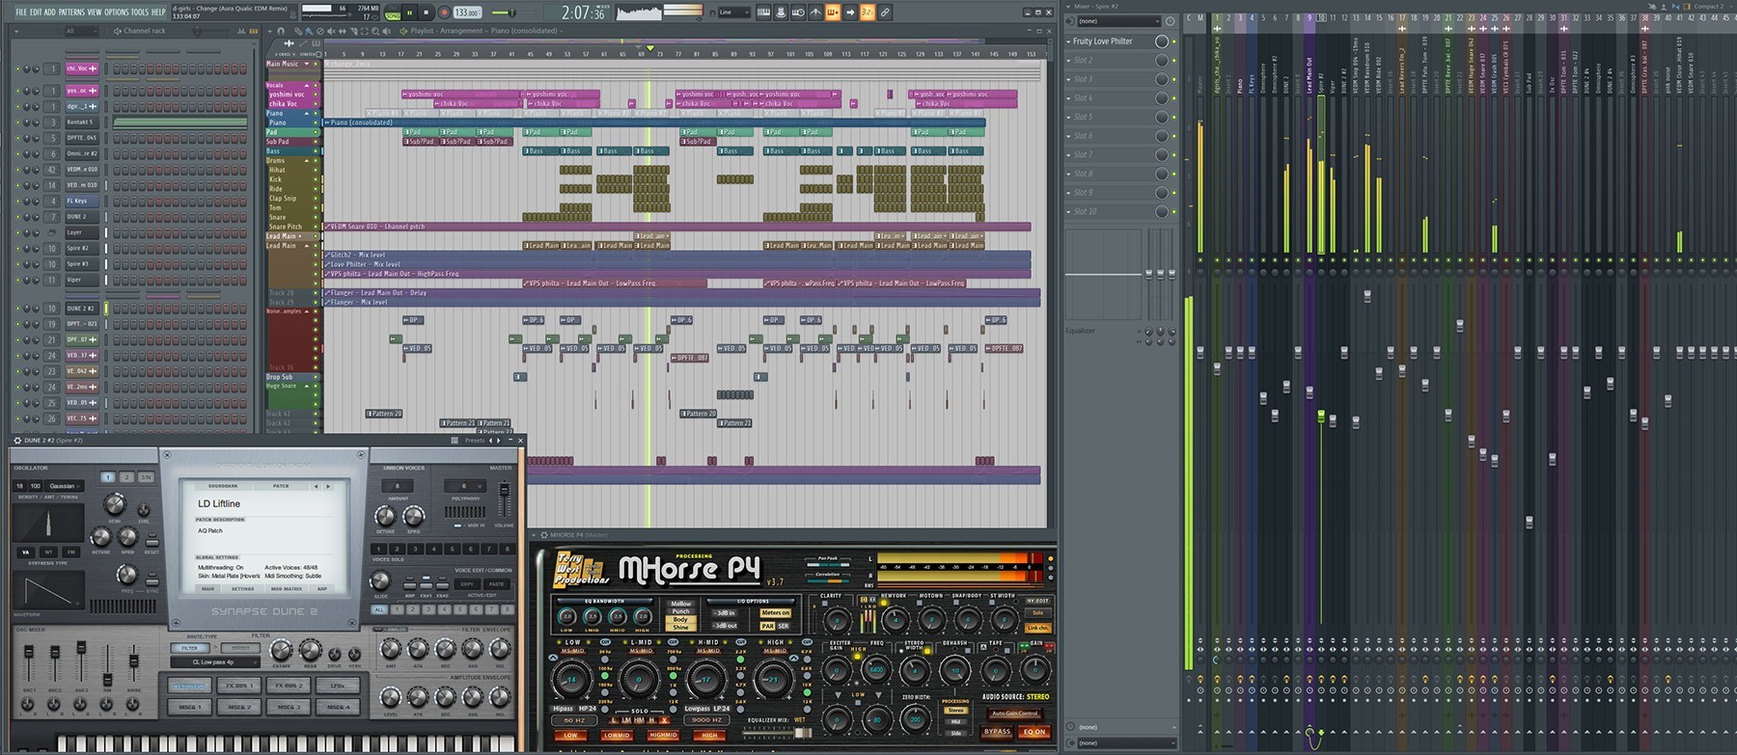This screenshot has height=755, width=1737.
Task: Open the CL Low pass 4p filter dropdown
Action: coord(215,662)
